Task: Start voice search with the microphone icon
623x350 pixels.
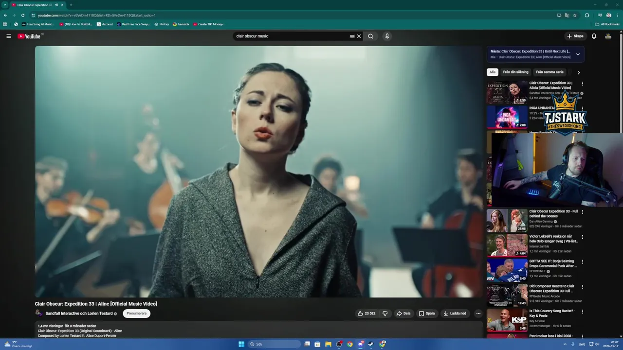Action: [387, 36]
